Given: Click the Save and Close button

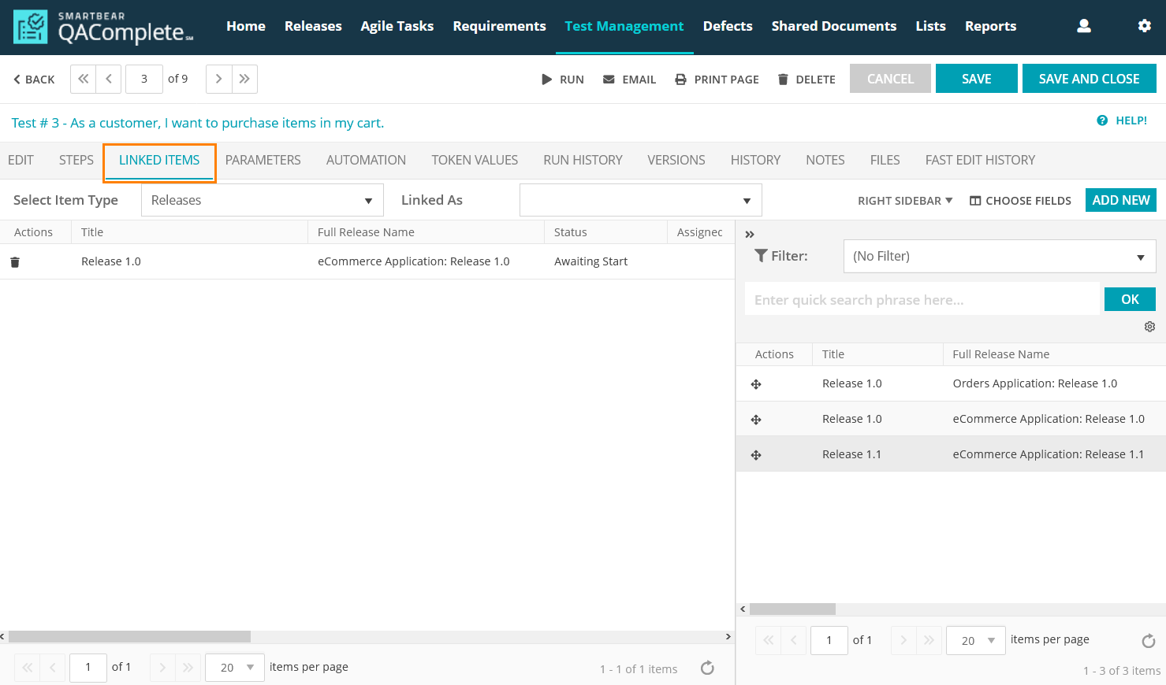Looking at the screenshot, I should pos(1089,79).
